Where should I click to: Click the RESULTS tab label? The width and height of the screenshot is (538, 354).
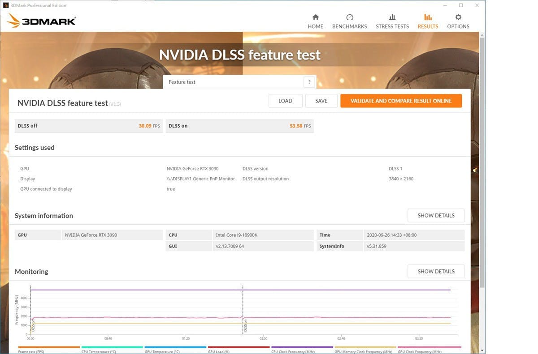(428, 26)
